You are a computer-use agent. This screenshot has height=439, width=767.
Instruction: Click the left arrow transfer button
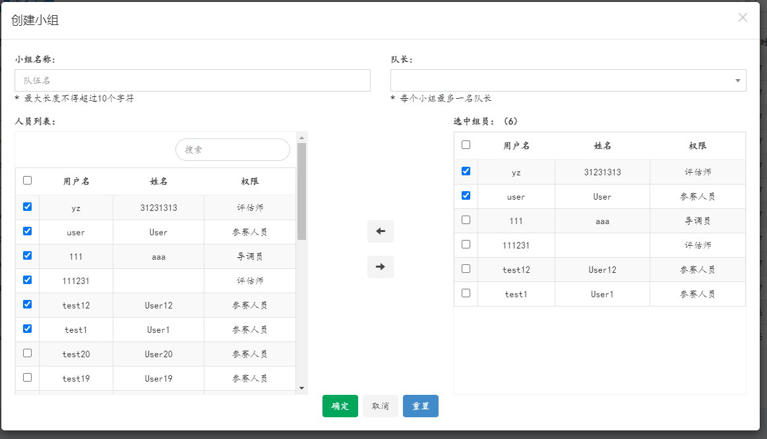380,231
